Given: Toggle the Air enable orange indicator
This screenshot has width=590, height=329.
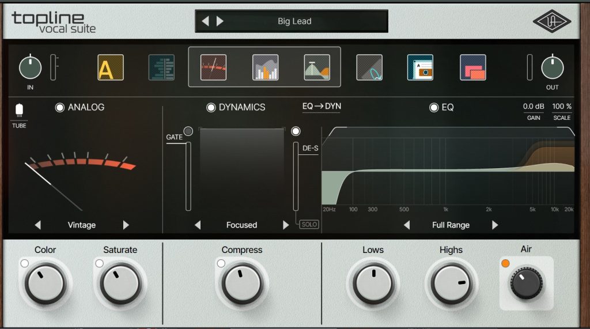Looking at the screenshot, I should (x=505, y=264).
